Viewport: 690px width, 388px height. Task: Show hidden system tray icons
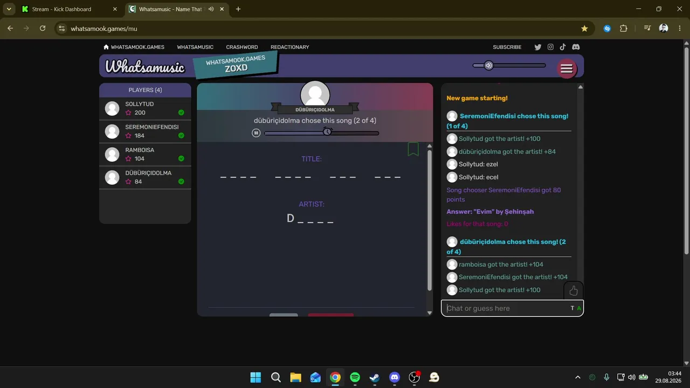(x=578, y=377)
